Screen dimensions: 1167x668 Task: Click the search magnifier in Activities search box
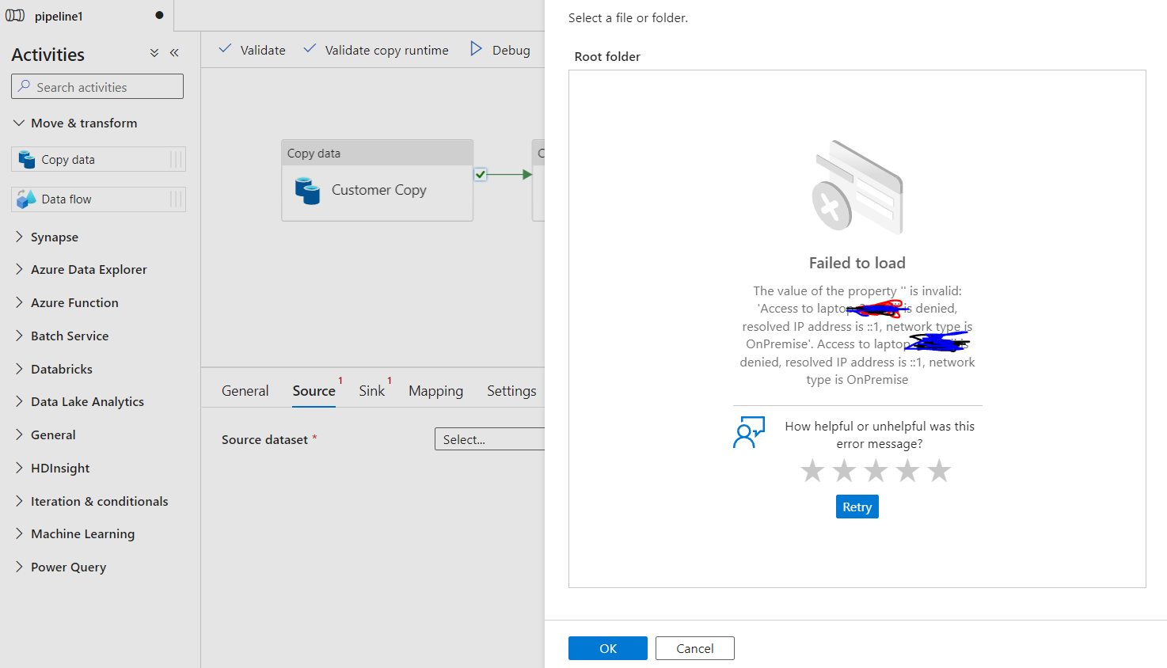pos(25,86)
